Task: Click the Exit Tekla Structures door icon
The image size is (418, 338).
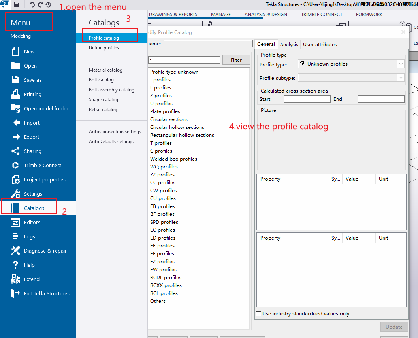Action: point(15,293)
